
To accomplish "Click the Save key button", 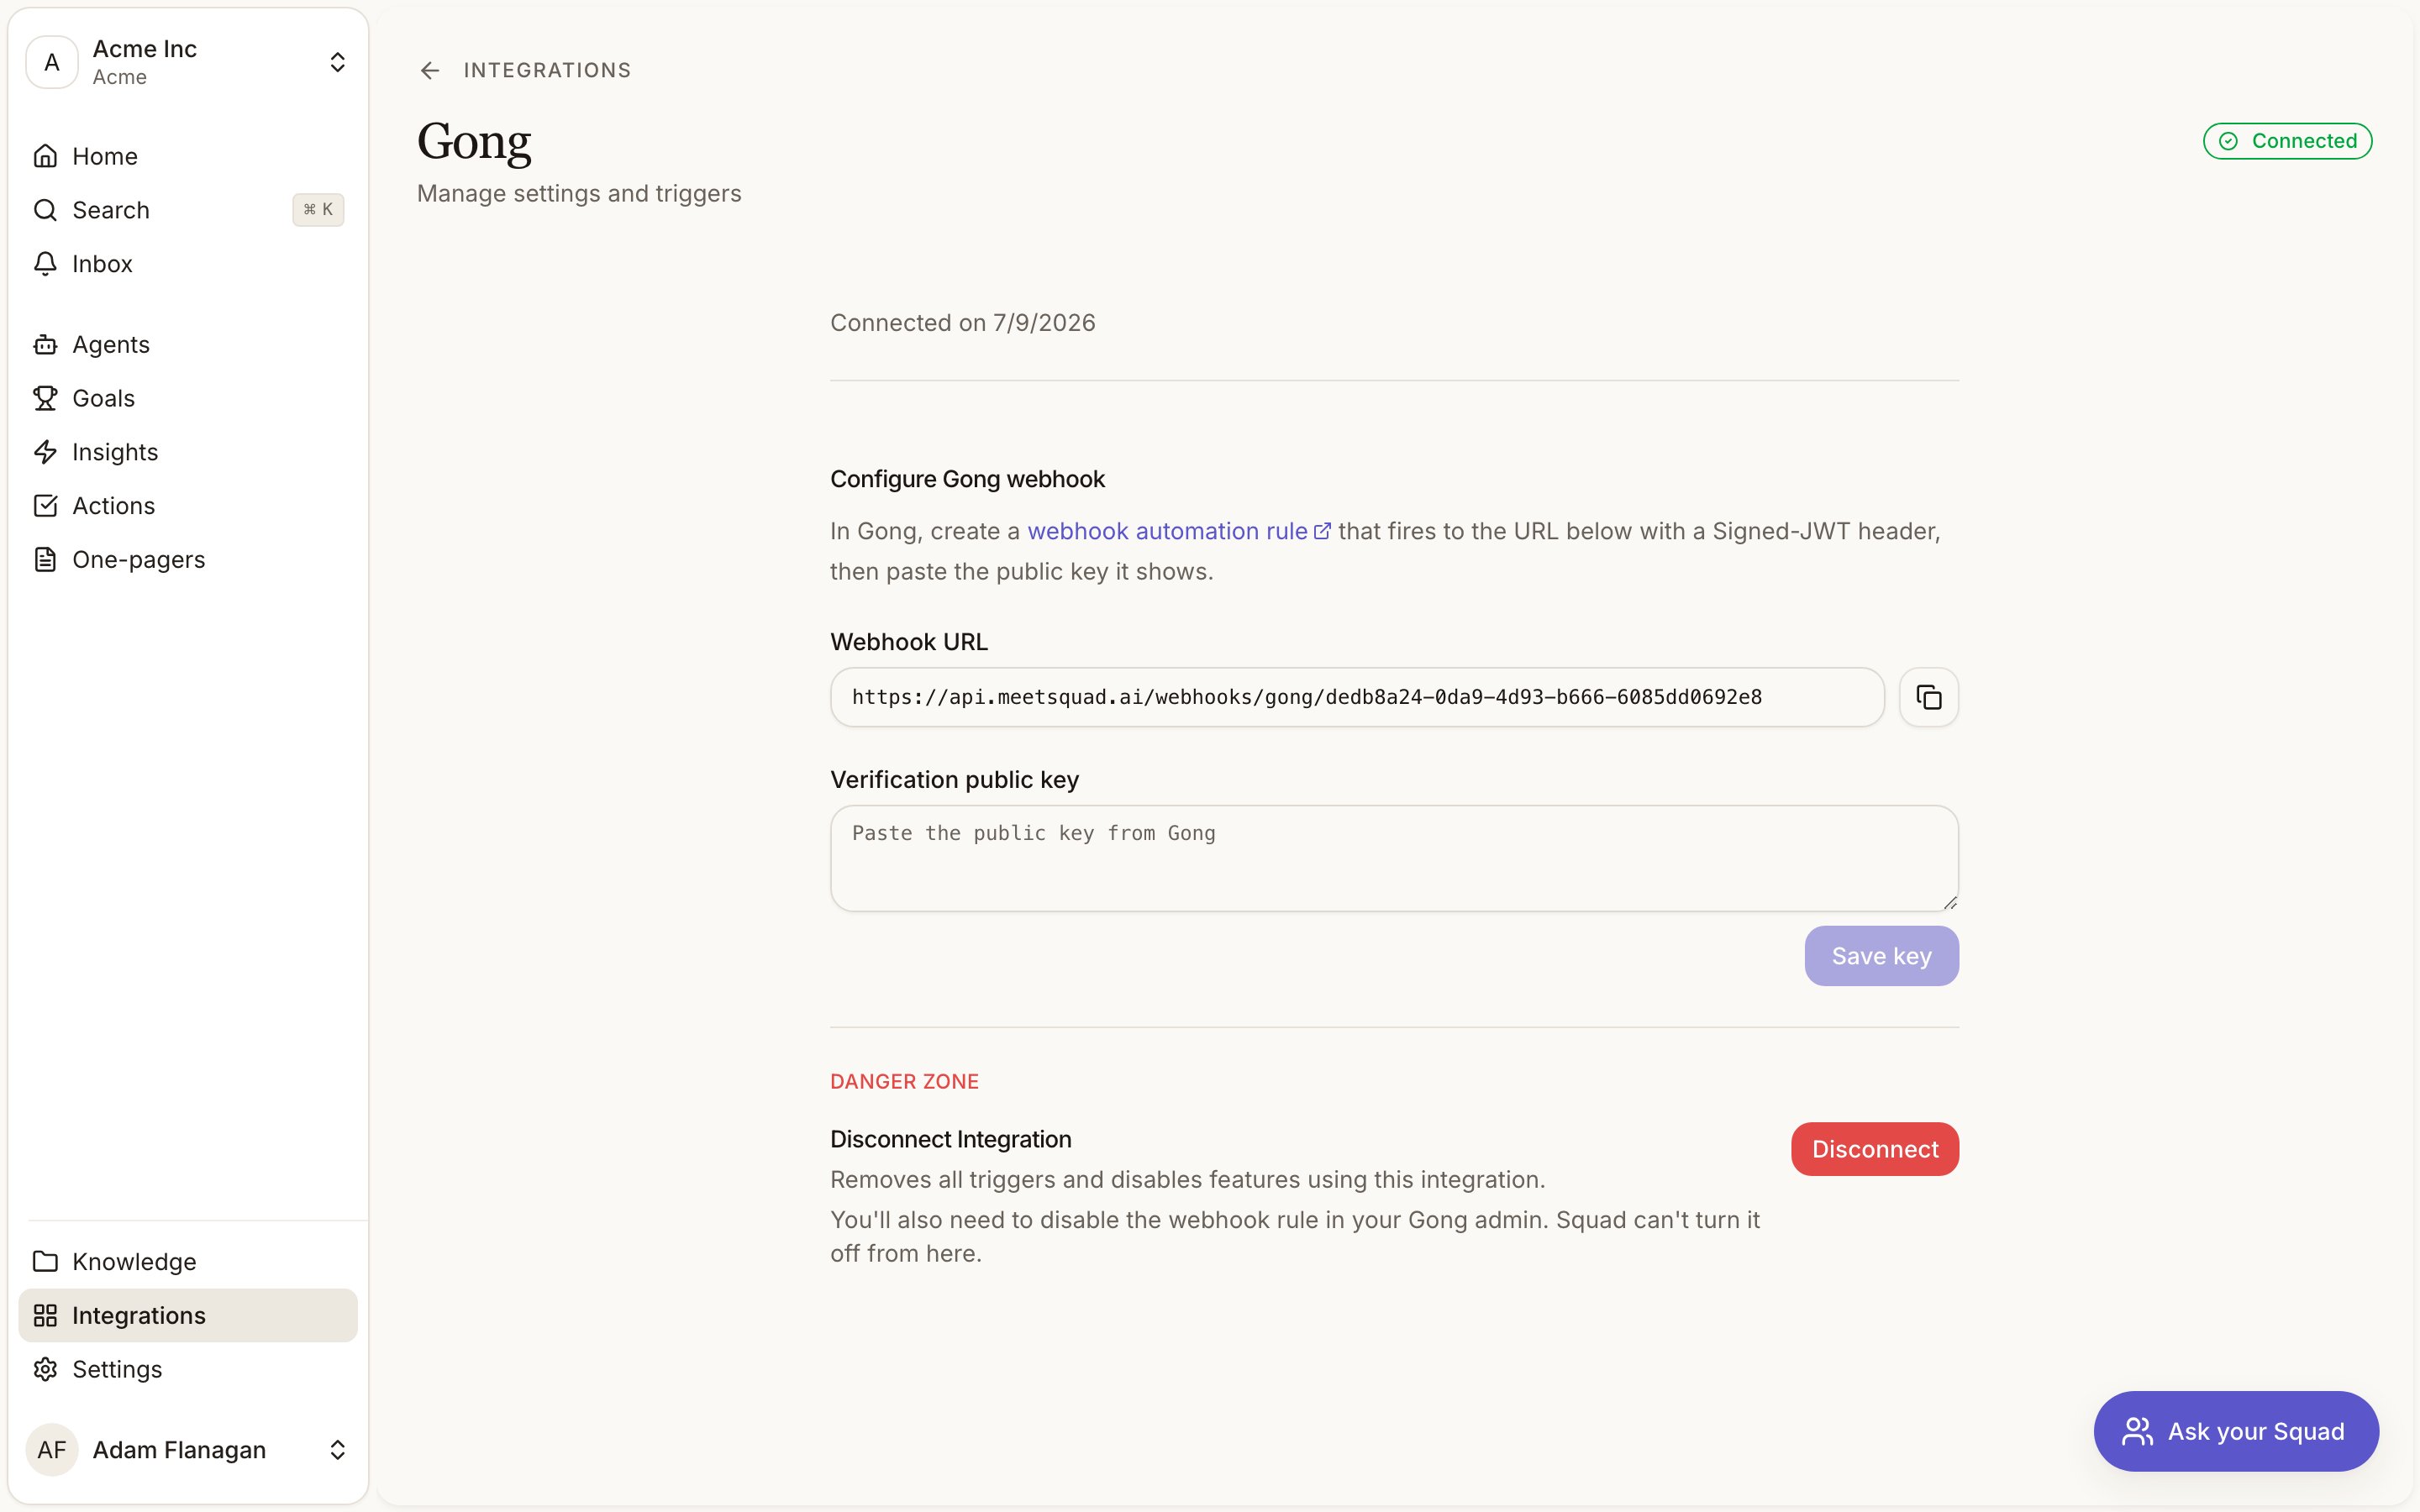I will [x=1881, y=956].
